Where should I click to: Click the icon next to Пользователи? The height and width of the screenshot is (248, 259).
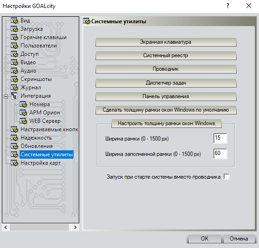[14, 46]
